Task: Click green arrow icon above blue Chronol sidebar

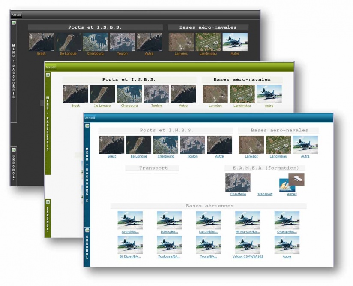Action: coord(87,231)
